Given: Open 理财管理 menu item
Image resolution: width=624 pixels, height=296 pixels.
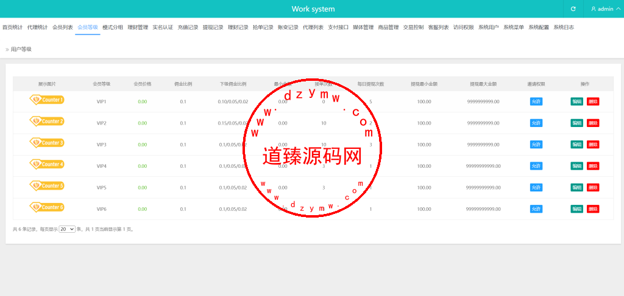Looking at the screenshot, I should point(138,27).
